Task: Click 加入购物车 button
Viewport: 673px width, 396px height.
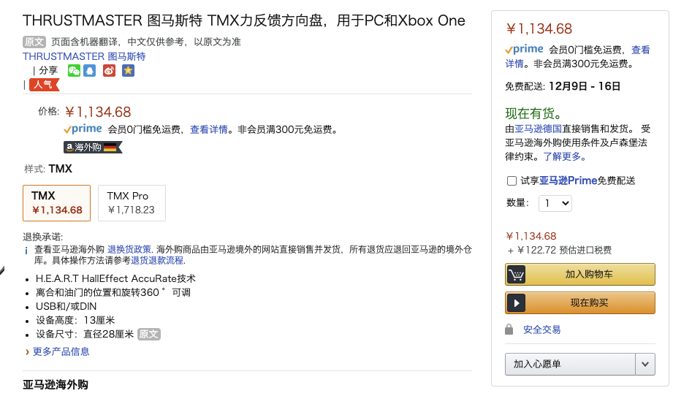Action: point(580,275)
